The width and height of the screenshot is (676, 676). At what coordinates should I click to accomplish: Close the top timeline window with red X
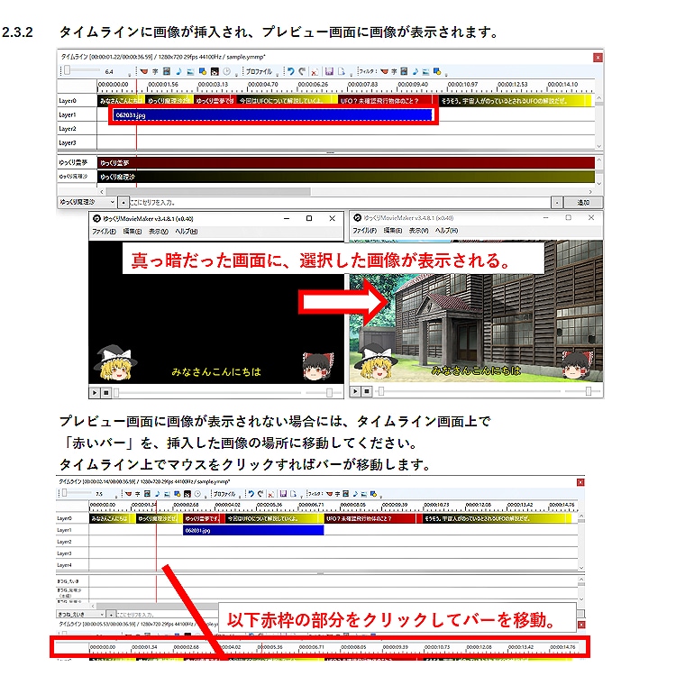pyautogui.click(x=598, y=58)
